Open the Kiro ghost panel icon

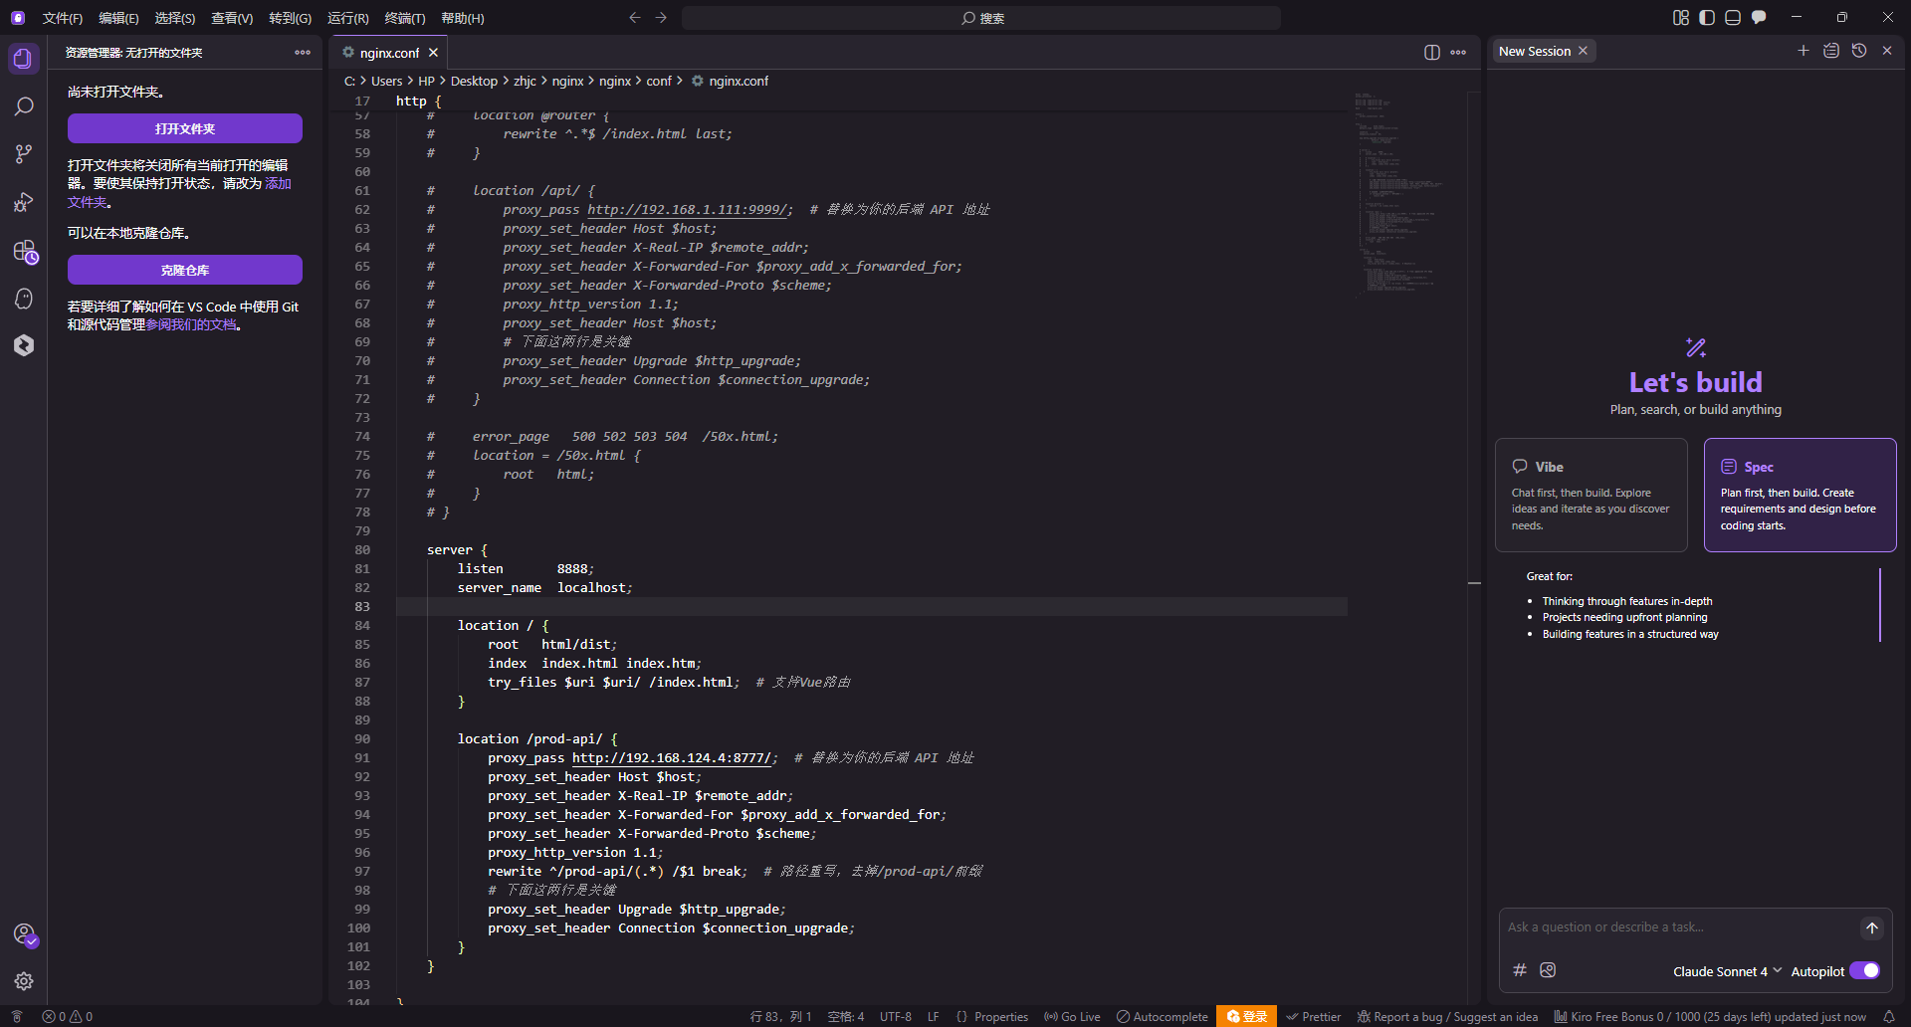pyautogui.click(x=23, y=299)
